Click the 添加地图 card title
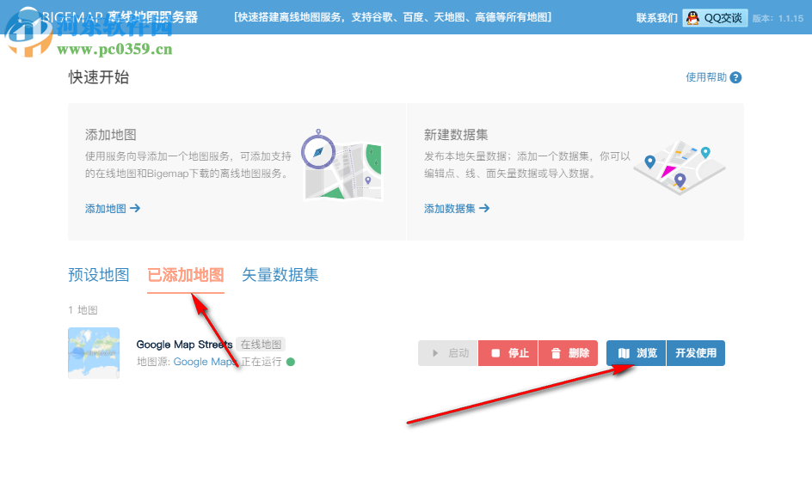This screenshot has height=482, width=812. click(111, 135)
